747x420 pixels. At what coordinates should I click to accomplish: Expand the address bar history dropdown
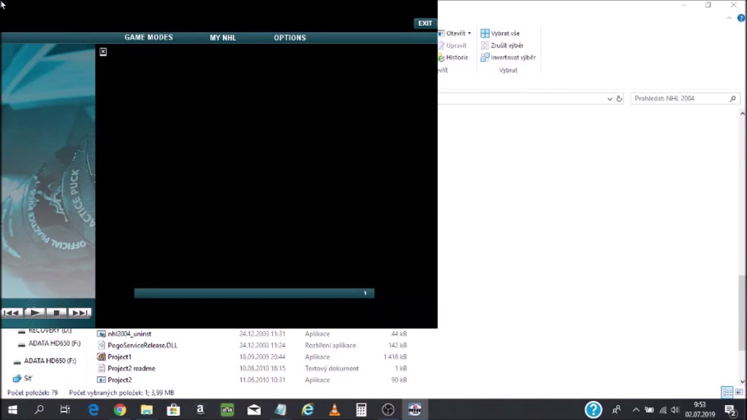tap(610, 99)
